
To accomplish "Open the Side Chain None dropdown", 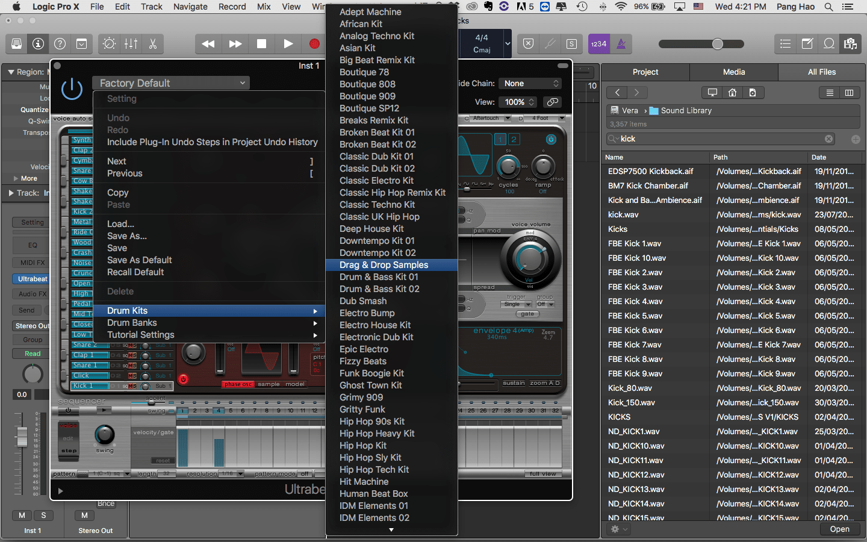I will 531,84.
